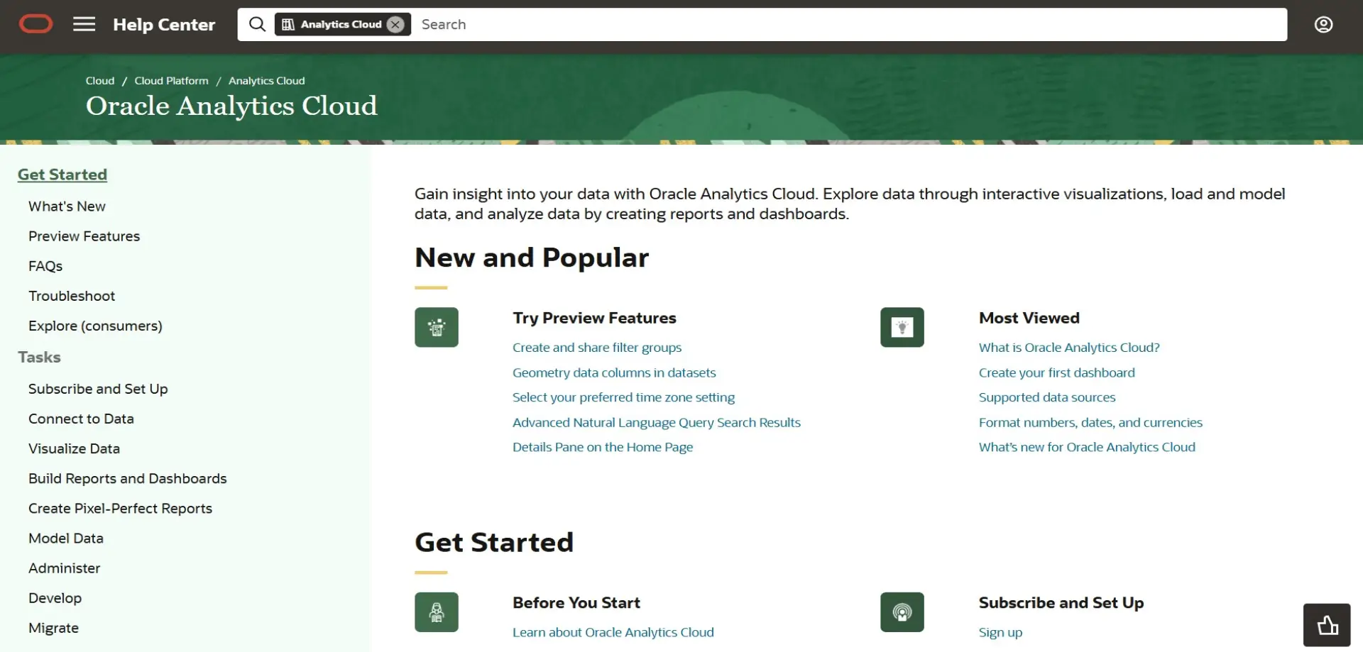Click the Oracle logo icon

pos(35,24)
